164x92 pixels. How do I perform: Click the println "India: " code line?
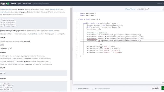point(103,48)
